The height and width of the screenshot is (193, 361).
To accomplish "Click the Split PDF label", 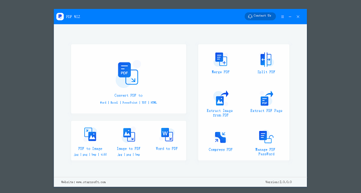I will (x=266, y=72).
